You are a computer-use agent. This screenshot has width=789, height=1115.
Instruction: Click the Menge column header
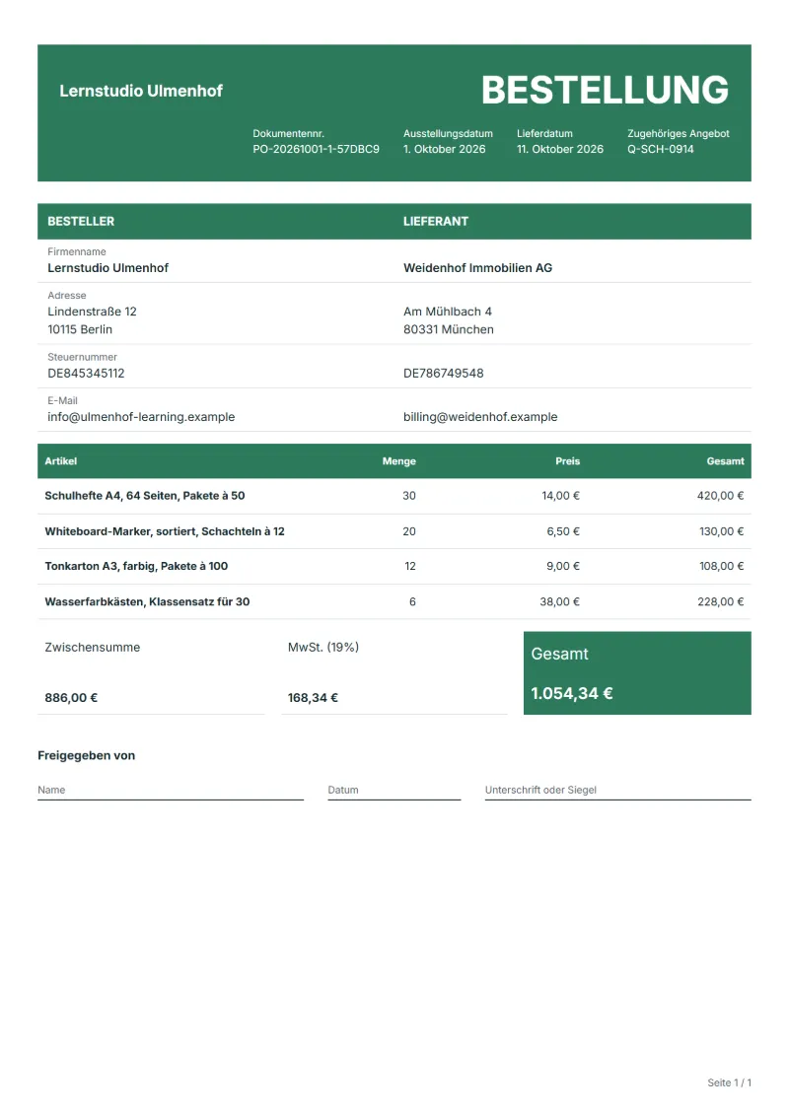[399, 460]
